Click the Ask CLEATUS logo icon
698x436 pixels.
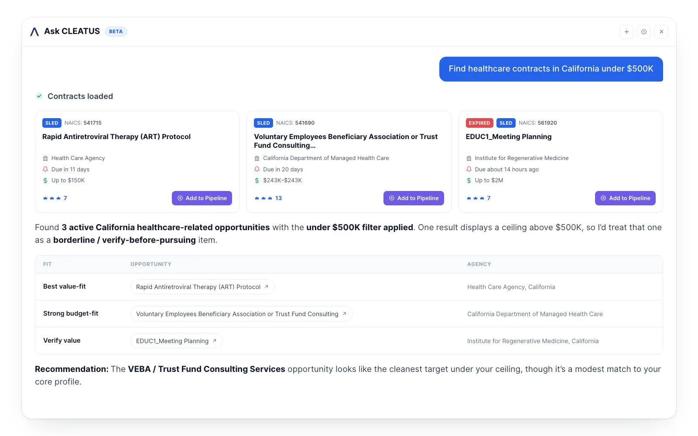coord(34,31)
